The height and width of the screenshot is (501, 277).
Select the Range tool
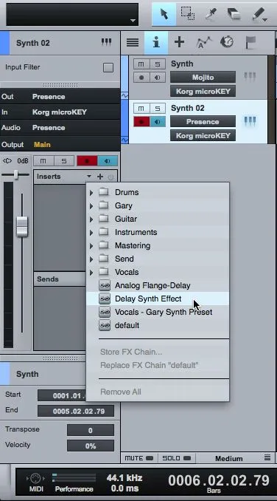coord(188,14)
